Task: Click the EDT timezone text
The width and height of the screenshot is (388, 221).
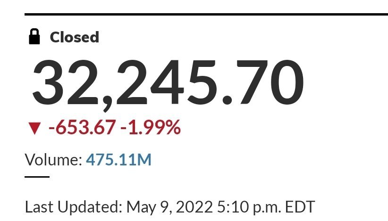Action: coord(300,207)
